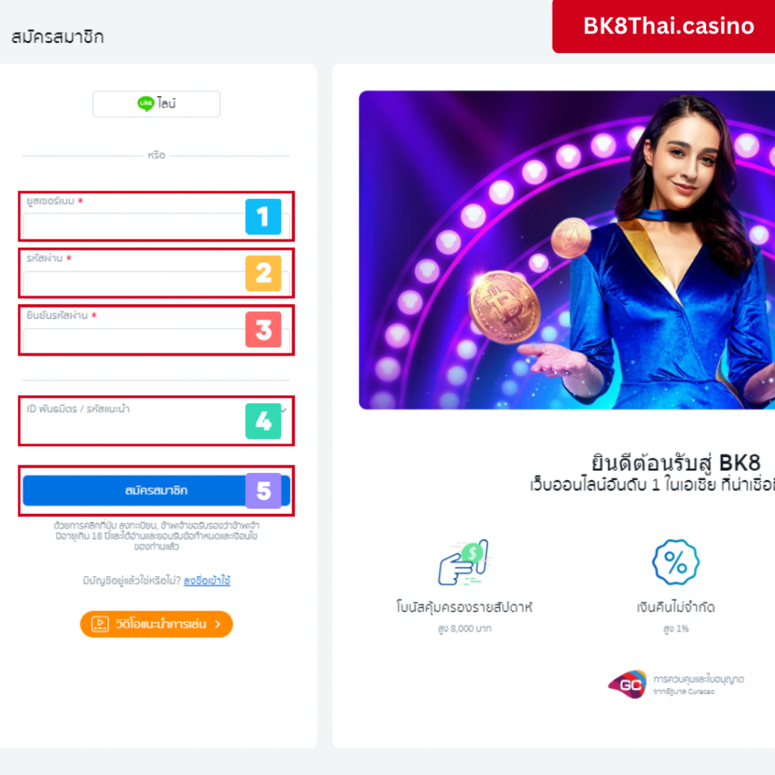The image size is (775, 775).
Task: Click the weekly bonus hand money icon
Action: click(x=464, y=562)
